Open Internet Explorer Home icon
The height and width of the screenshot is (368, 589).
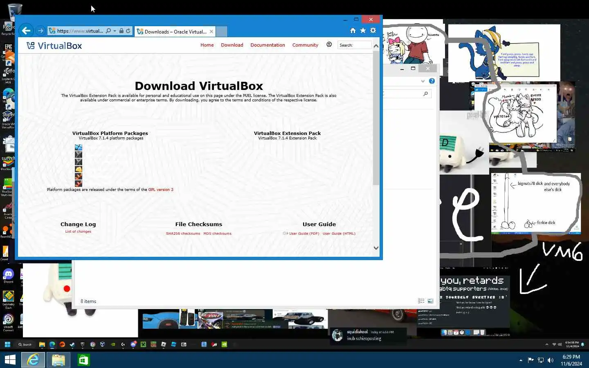[x=353, y=30]
